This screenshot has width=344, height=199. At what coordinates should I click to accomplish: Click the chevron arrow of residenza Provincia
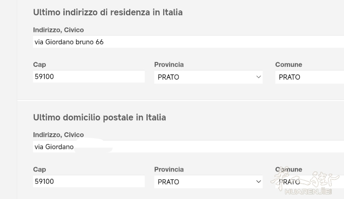click(x=258, y=77)
